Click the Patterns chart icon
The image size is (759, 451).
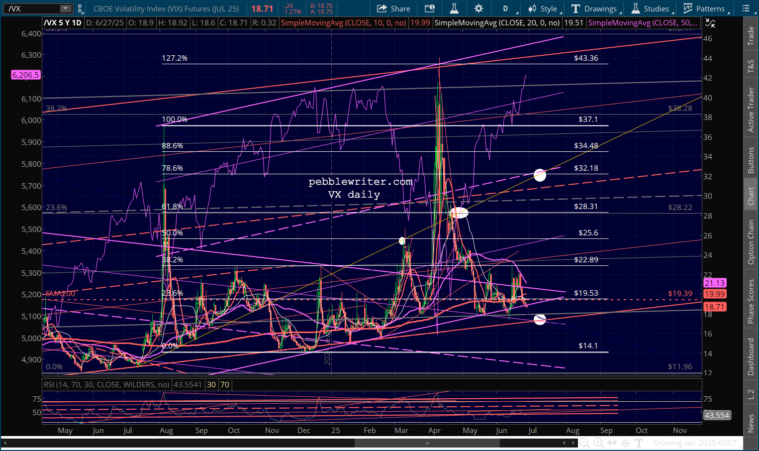click(688, 8)
